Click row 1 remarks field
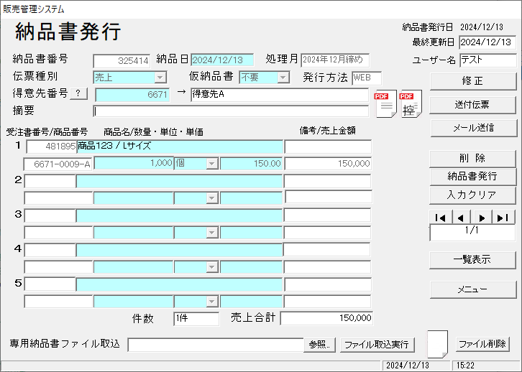Screen dimensions: 522x372 (328, 147)
